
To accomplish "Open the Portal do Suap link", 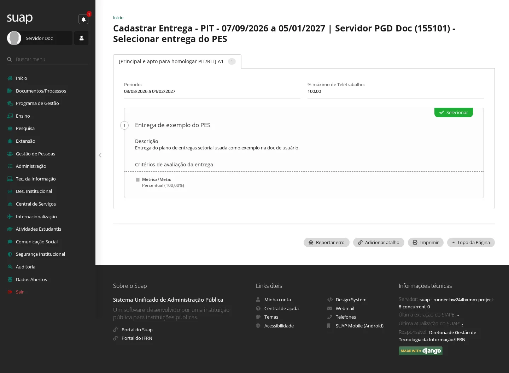I will point(137,330).
